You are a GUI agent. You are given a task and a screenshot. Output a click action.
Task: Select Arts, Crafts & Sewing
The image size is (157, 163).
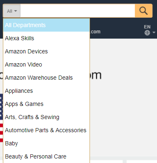pyautogui.click(x=47, y=117)
